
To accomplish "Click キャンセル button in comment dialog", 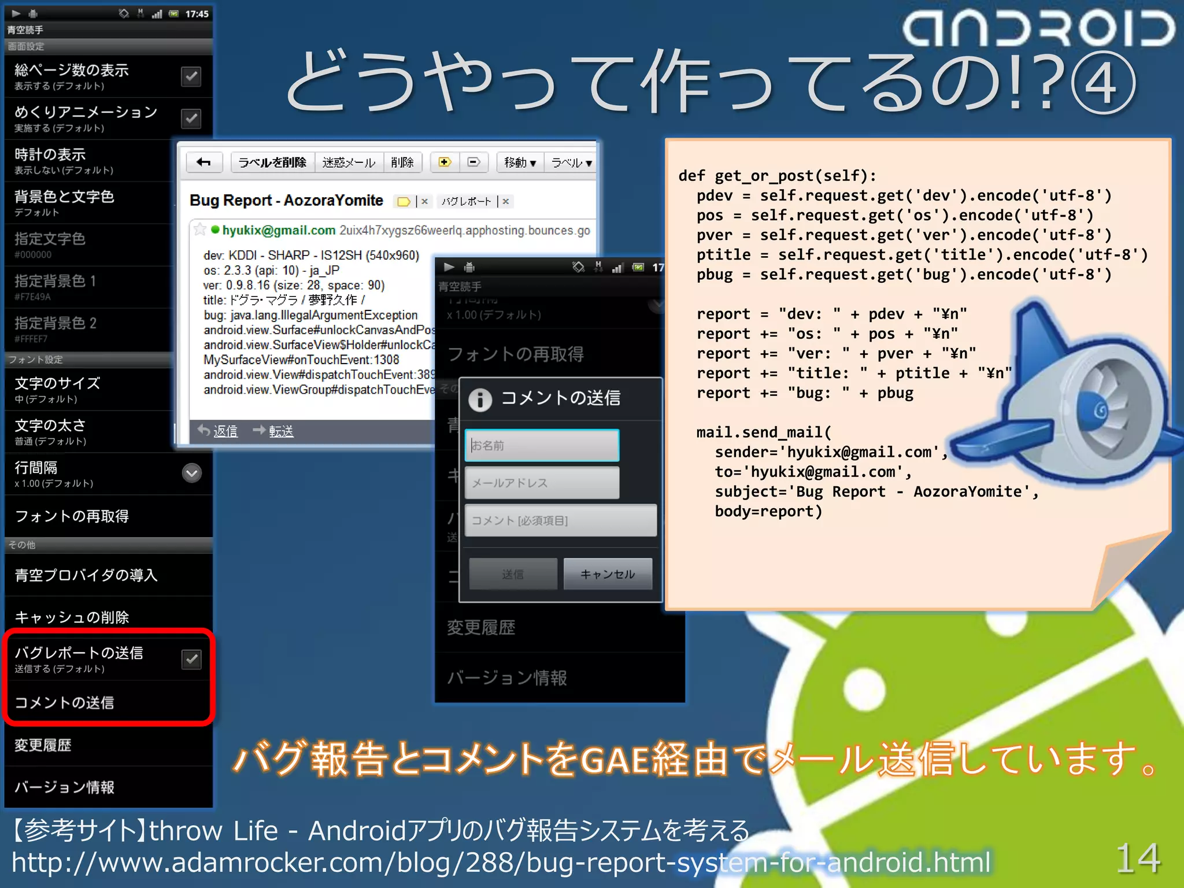I will tap(608, 573).
